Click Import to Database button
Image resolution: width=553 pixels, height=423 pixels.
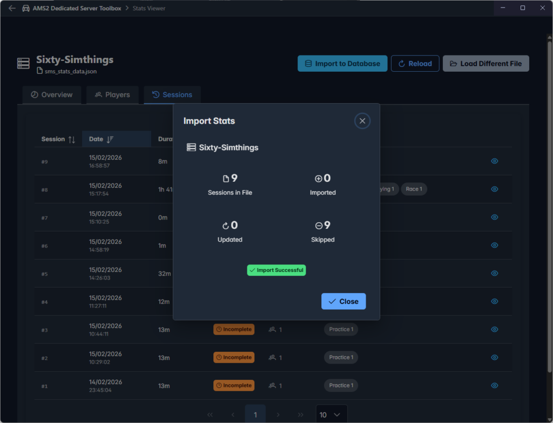342,64
